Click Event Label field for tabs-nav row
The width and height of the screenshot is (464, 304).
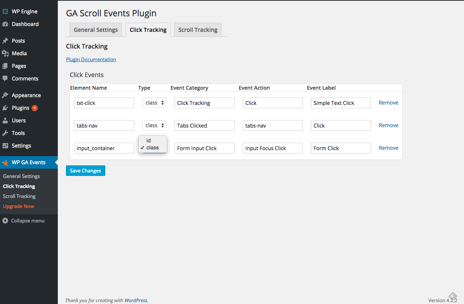click(341, 126)
